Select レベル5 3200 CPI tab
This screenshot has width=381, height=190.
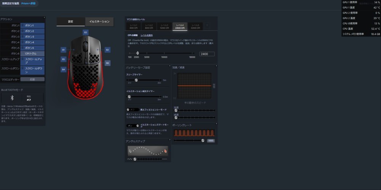tap(195, 27)
